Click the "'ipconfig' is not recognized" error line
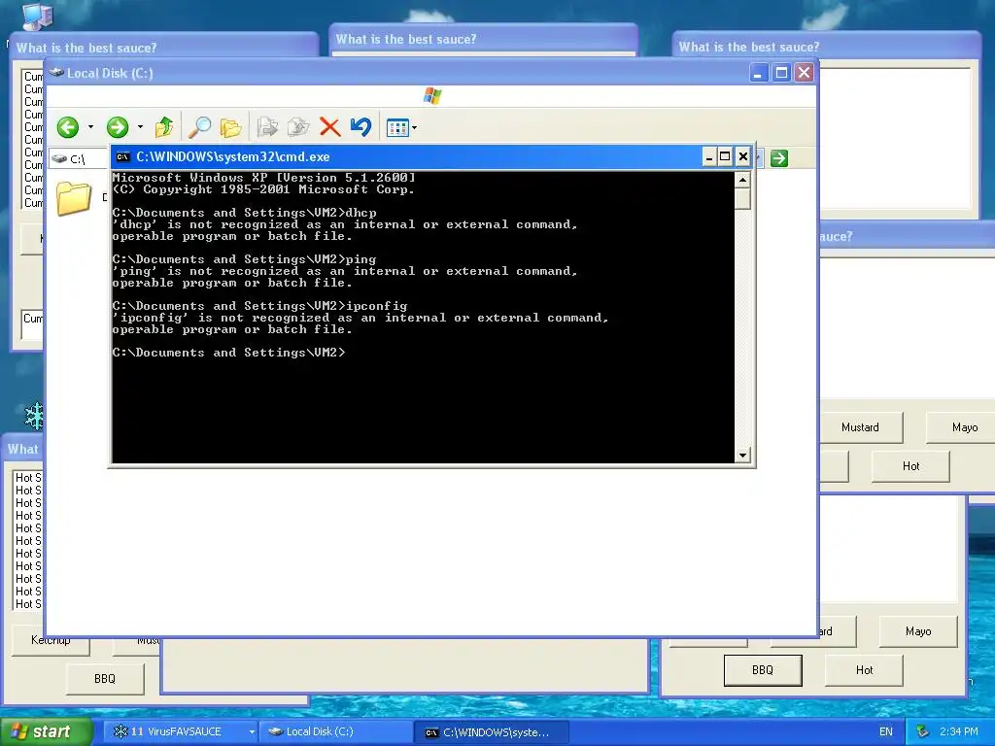Screen dimensions: 995x746 (x=360, y=318)
